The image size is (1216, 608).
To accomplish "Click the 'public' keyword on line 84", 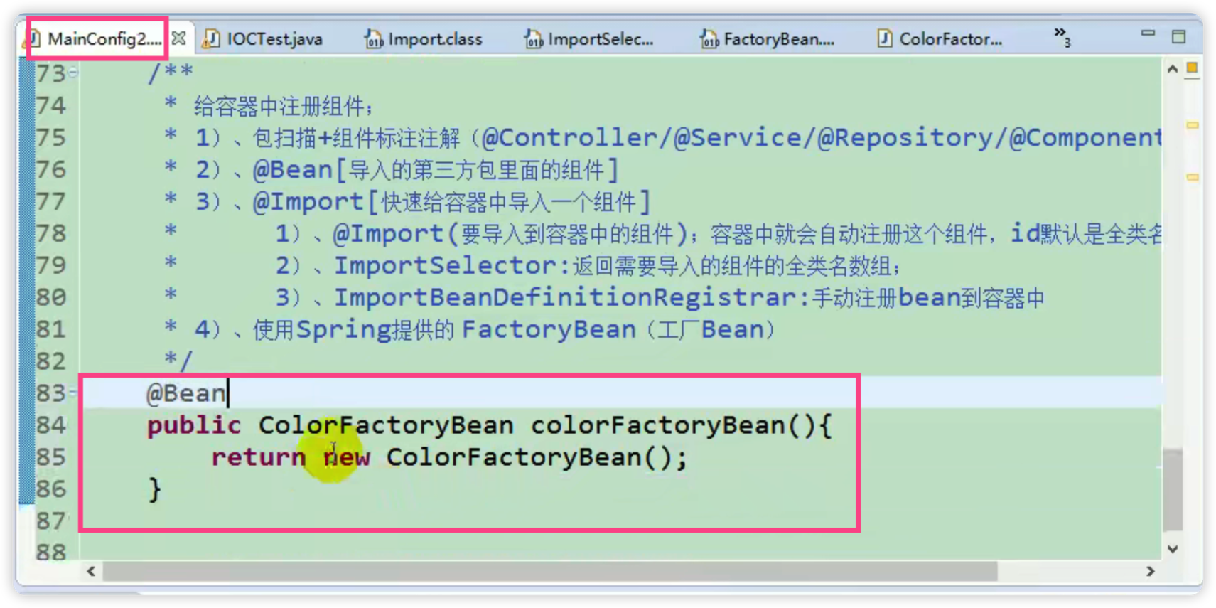I will point(194,425).
